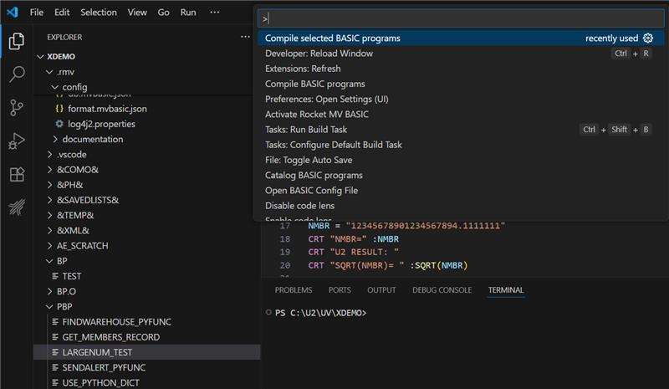Open the Rocket MV BASIC sidebar icon
The width and height of the screenshot is (669, 389).
pos(16,207)
